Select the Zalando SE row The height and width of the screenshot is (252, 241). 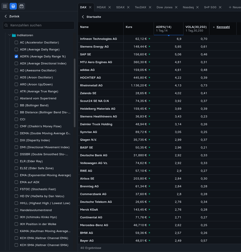[x=159, y=93]
